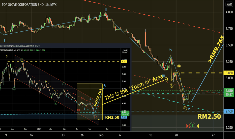Select the yellow 3.080 price label

pyautogui.click(x=229, y=73)
